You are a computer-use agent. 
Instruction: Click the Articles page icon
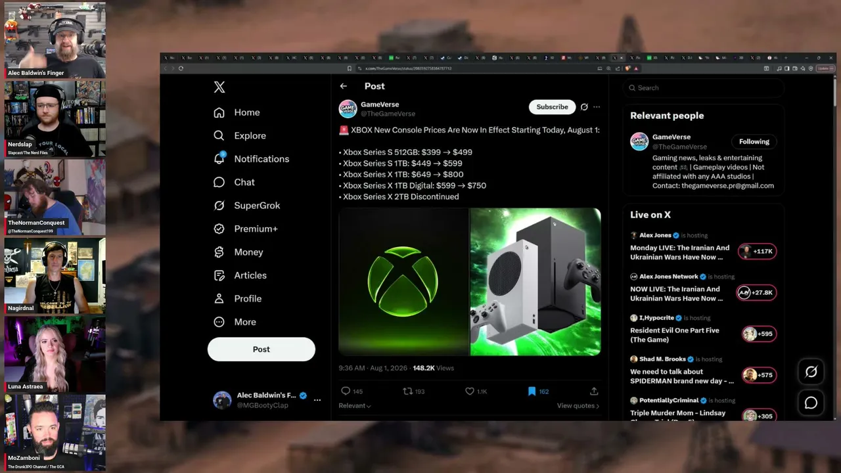[219, 275]
